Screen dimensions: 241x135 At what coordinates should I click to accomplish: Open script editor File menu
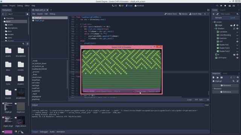point(34,14)
